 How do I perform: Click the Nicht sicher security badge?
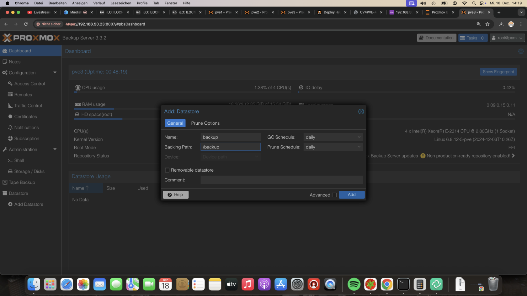49,24
